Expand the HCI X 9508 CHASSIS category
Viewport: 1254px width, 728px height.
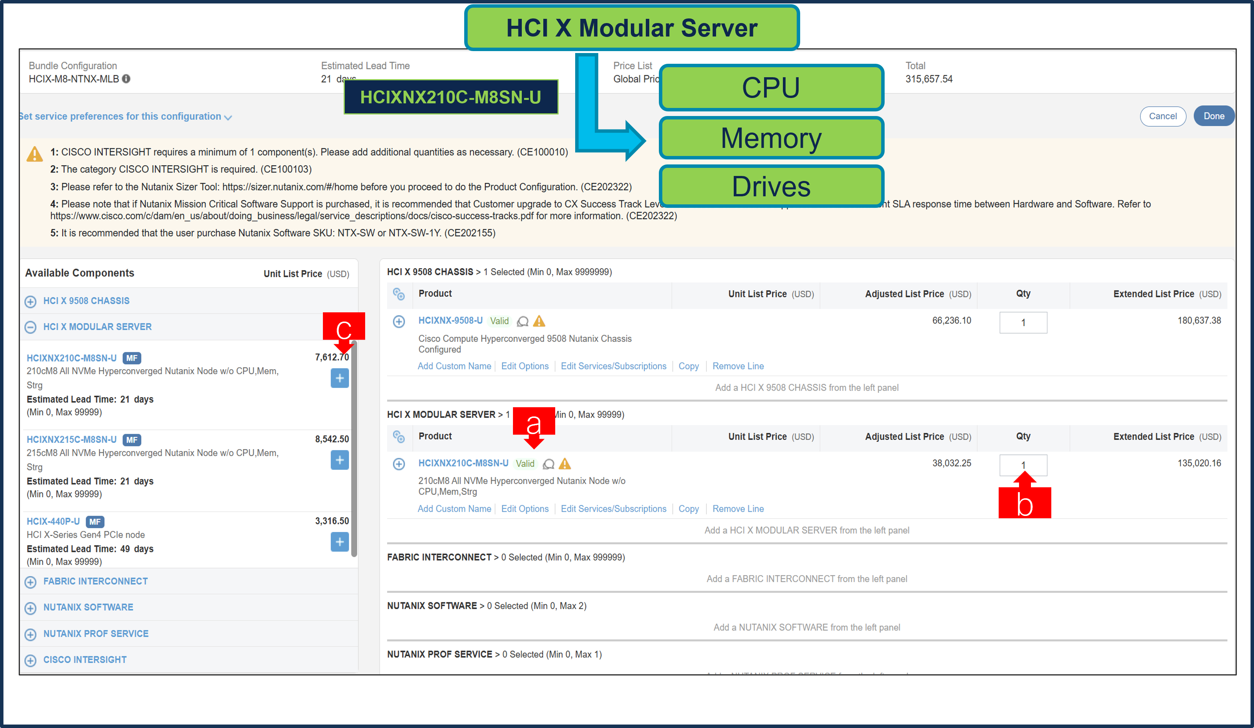(x=30, y=301)
